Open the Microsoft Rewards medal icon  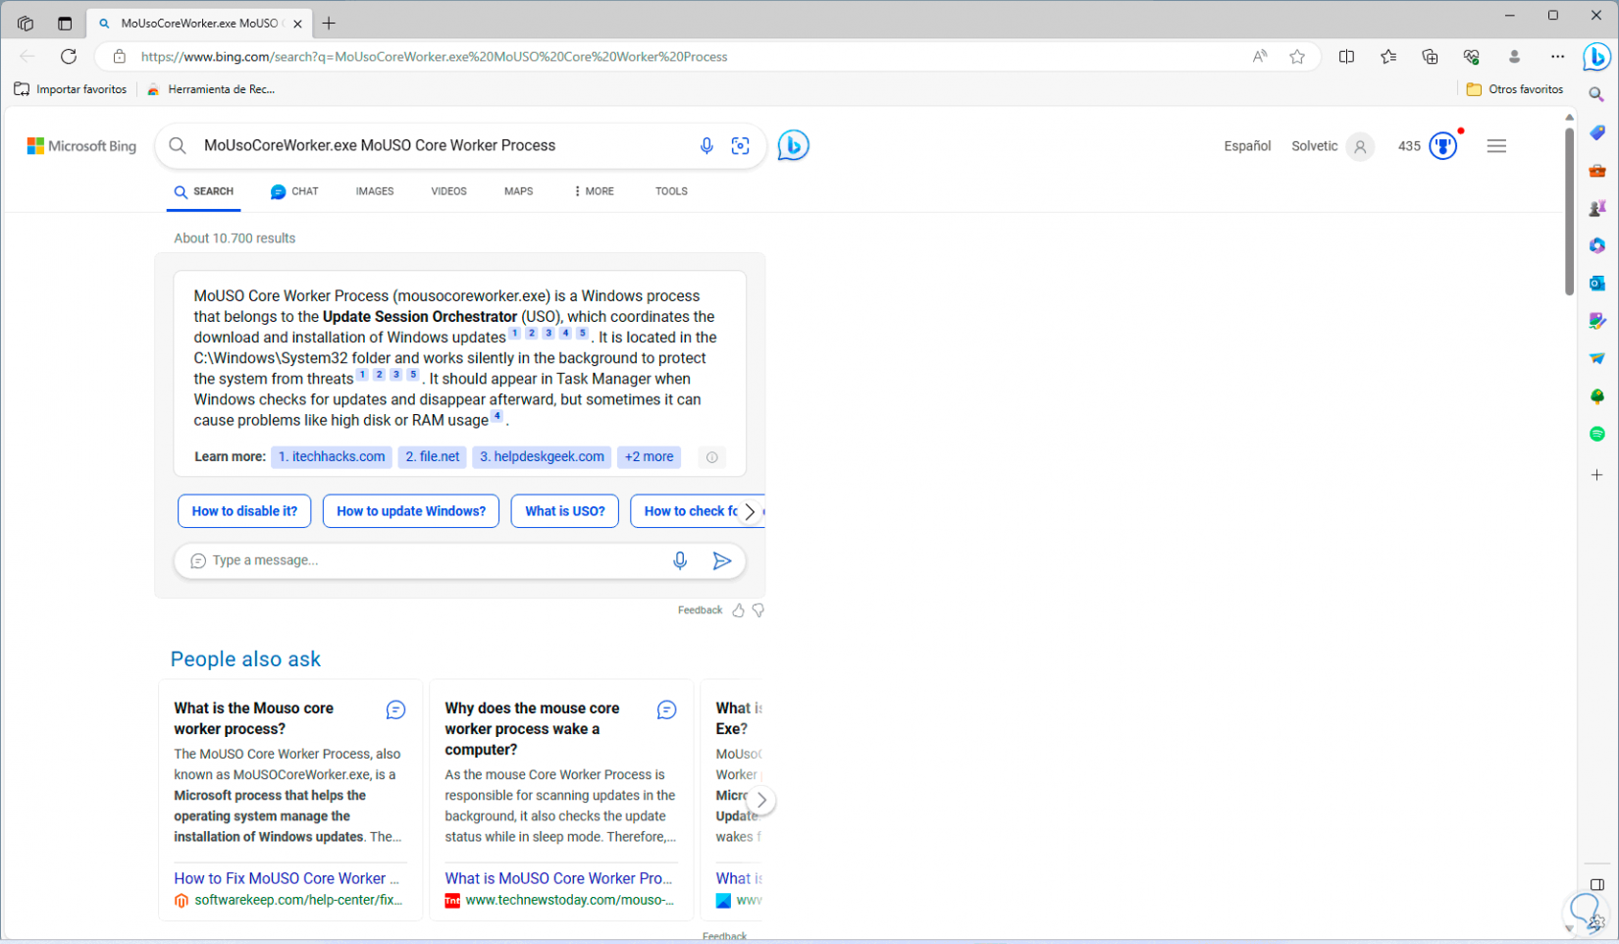point(1442,146)
